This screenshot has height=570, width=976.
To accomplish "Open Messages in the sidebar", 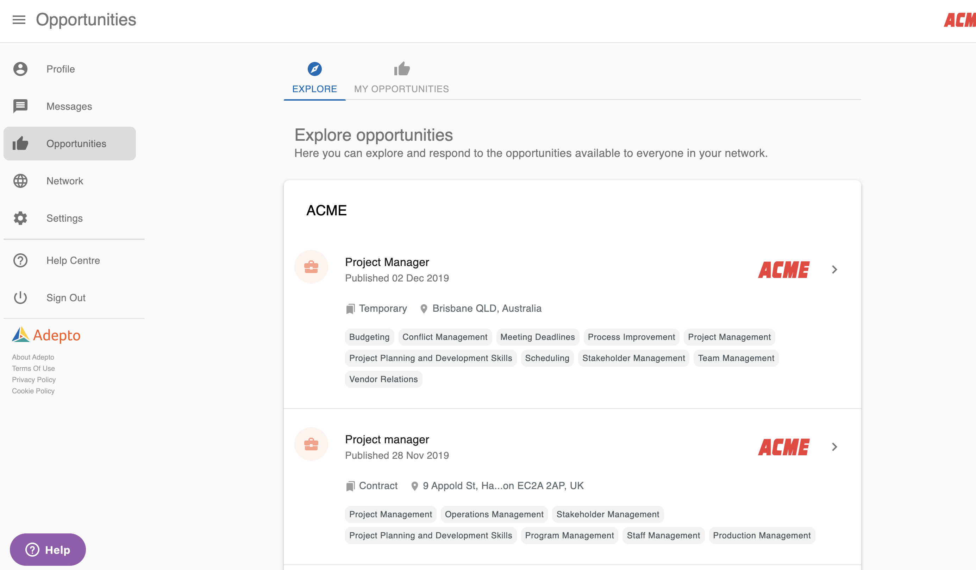I will point(69,106).
